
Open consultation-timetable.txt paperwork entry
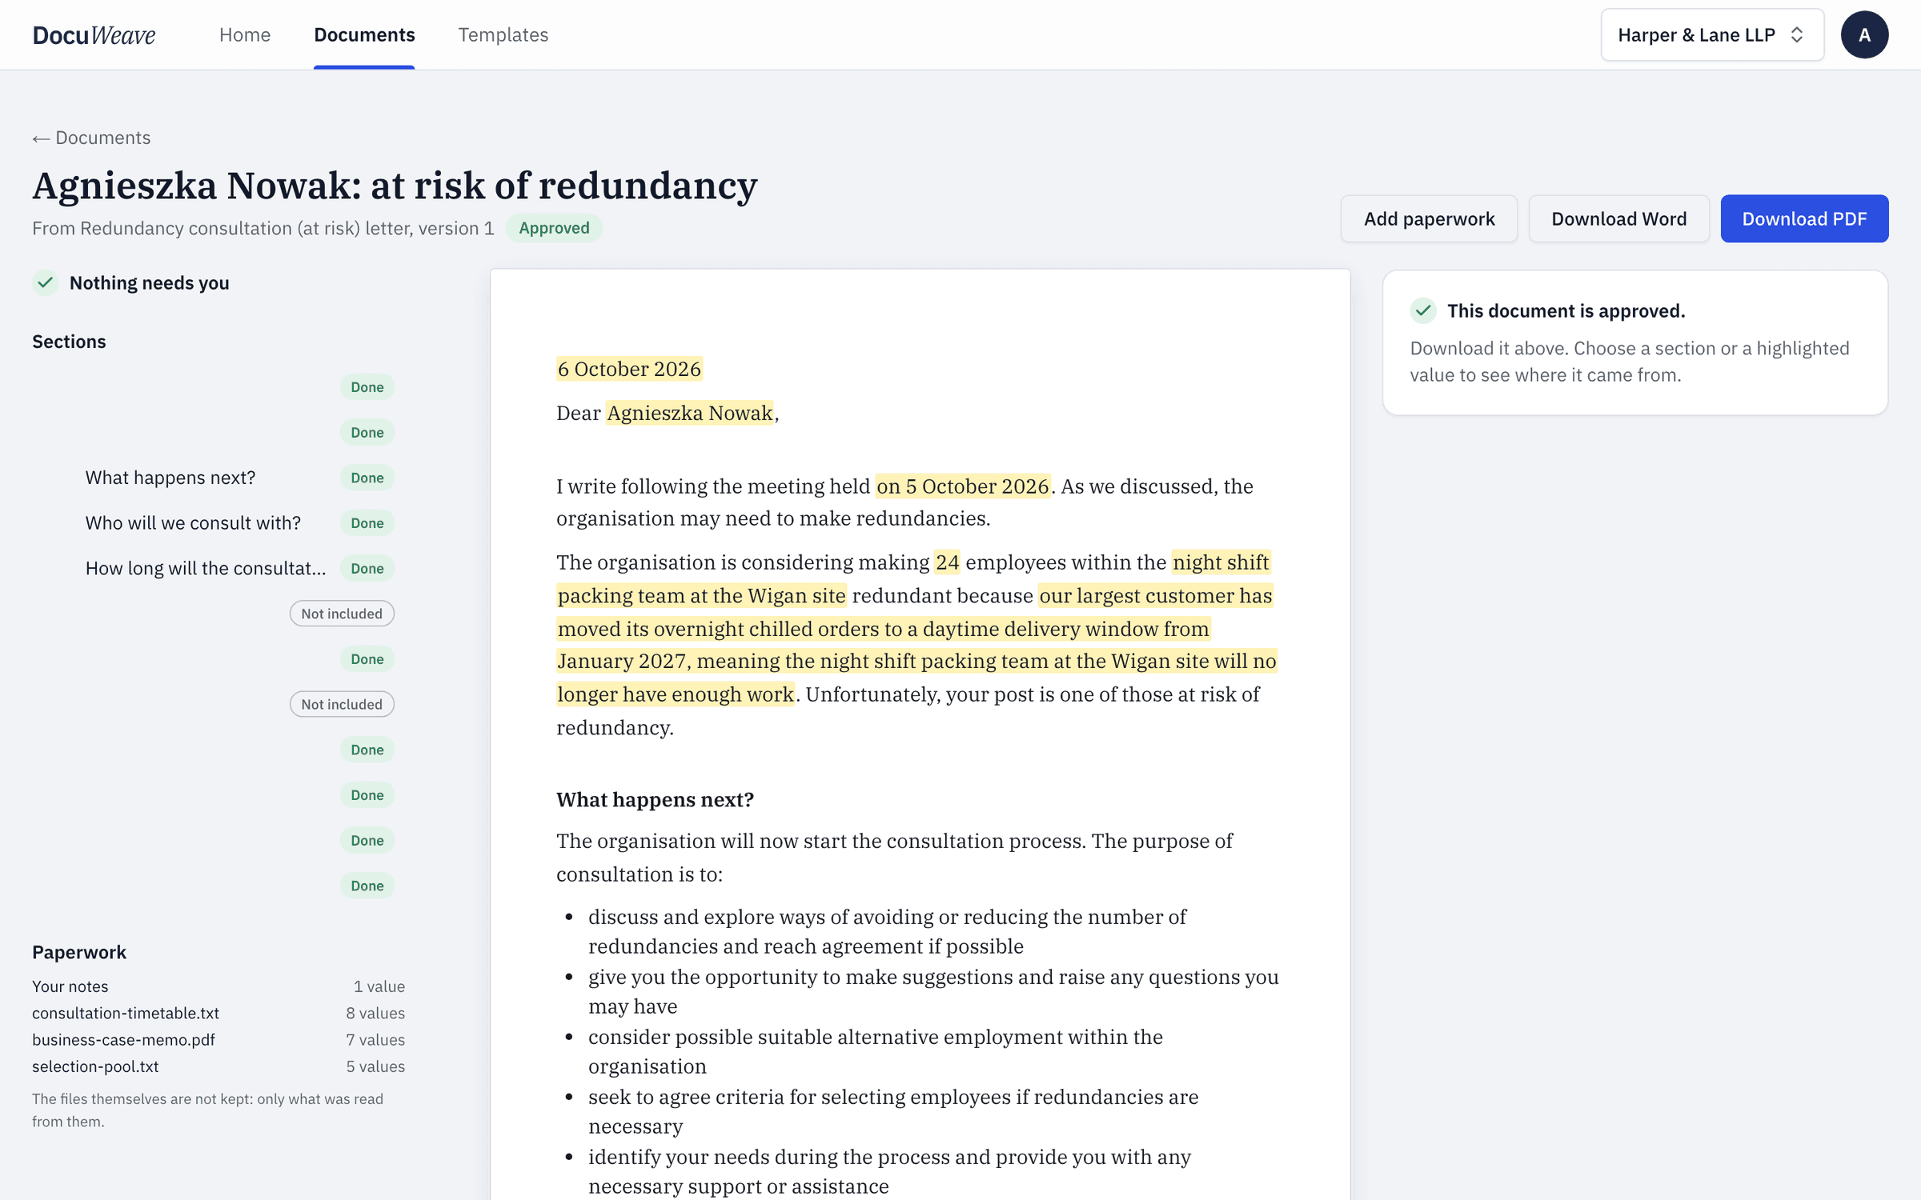click(219, 1013)
